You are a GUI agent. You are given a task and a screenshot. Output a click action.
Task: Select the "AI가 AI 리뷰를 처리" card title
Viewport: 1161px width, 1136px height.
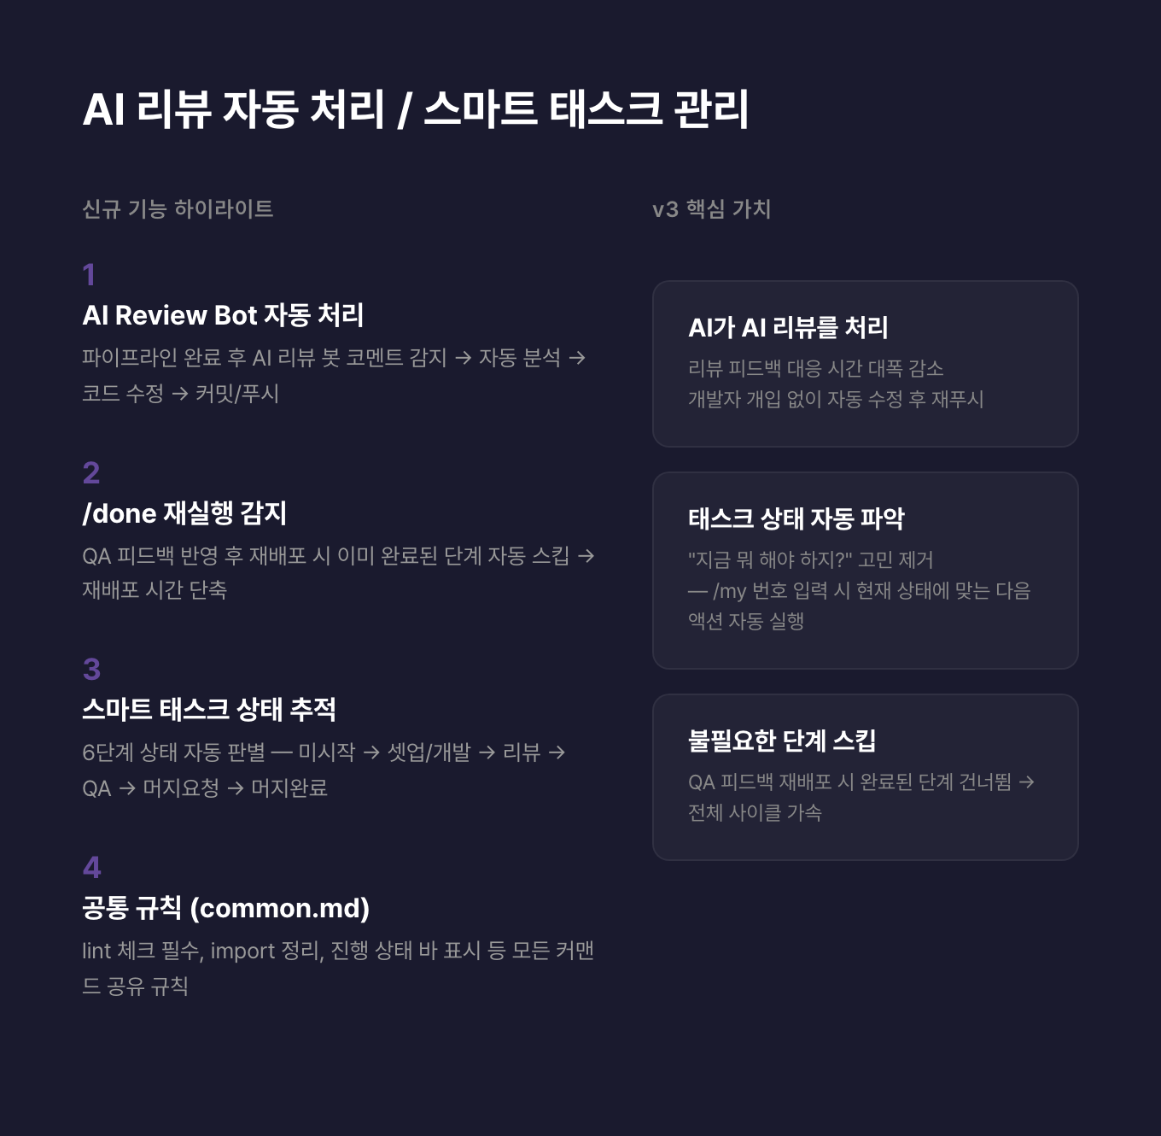click(x=788, y=327)
